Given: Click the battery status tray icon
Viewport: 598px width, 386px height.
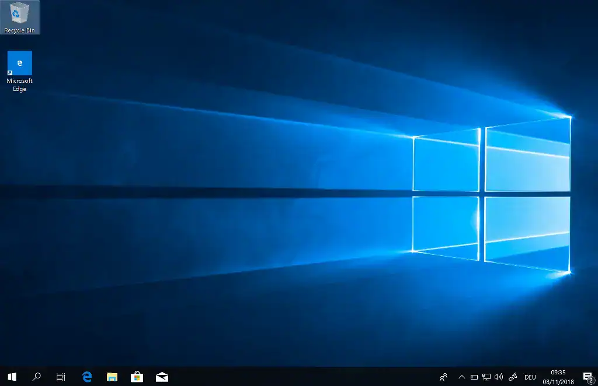Looking at the screenshot, I should 474,377.
